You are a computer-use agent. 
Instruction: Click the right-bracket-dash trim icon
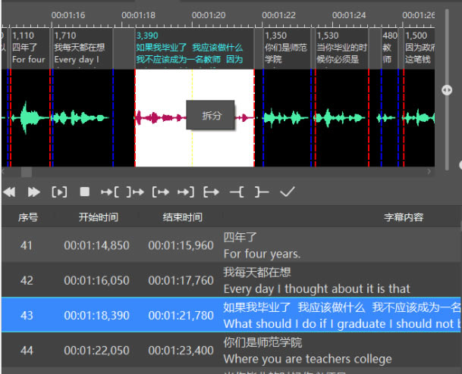click(x=262, y=192)
